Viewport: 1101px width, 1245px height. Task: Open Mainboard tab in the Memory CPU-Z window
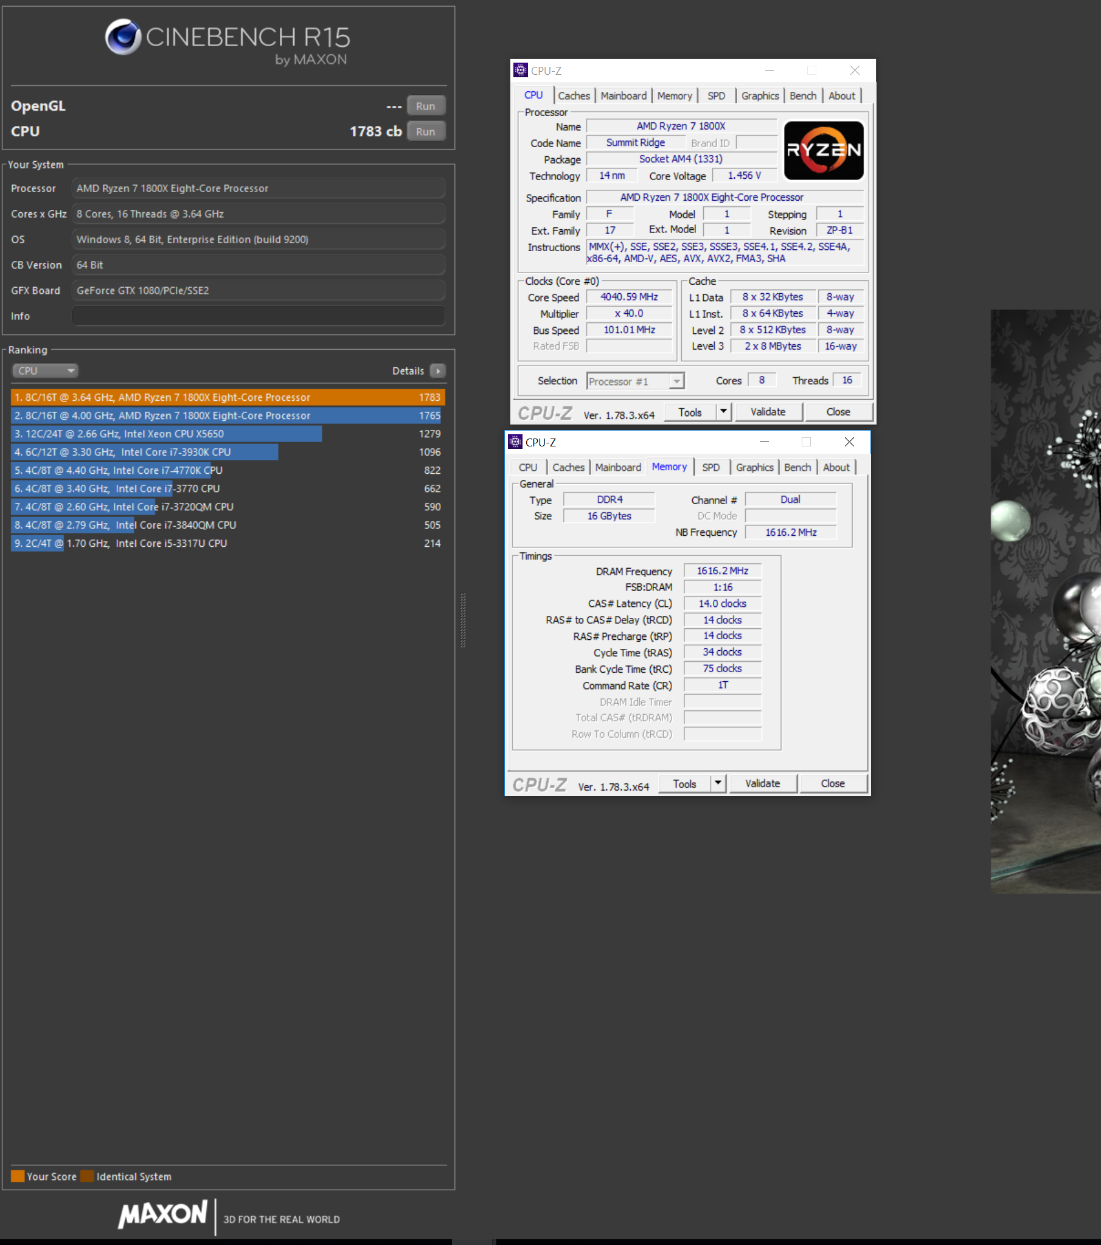click(618, 467)
